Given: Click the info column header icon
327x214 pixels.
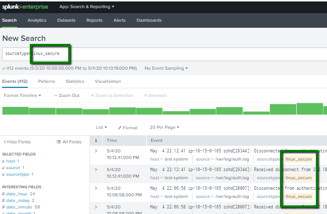Looking at the screenshot, I should click(x=96, y=140).
